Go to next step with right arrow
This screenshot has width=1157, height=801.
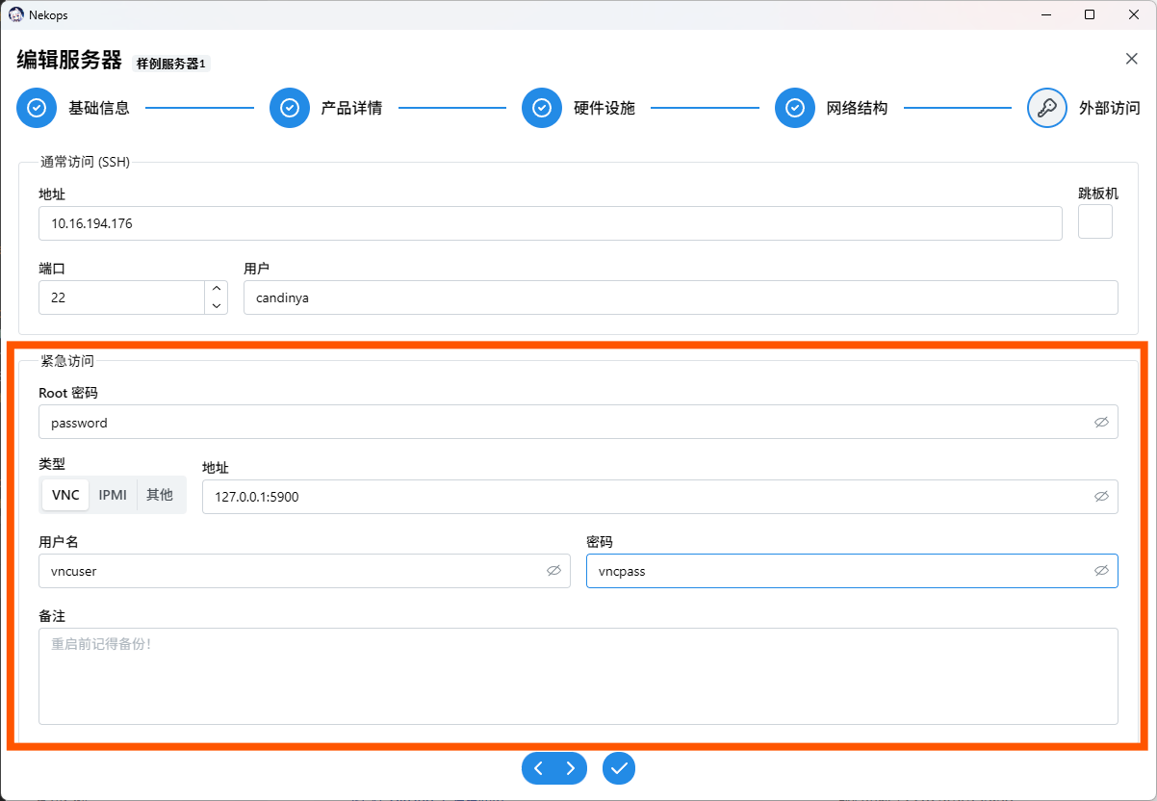click(571, 768)
